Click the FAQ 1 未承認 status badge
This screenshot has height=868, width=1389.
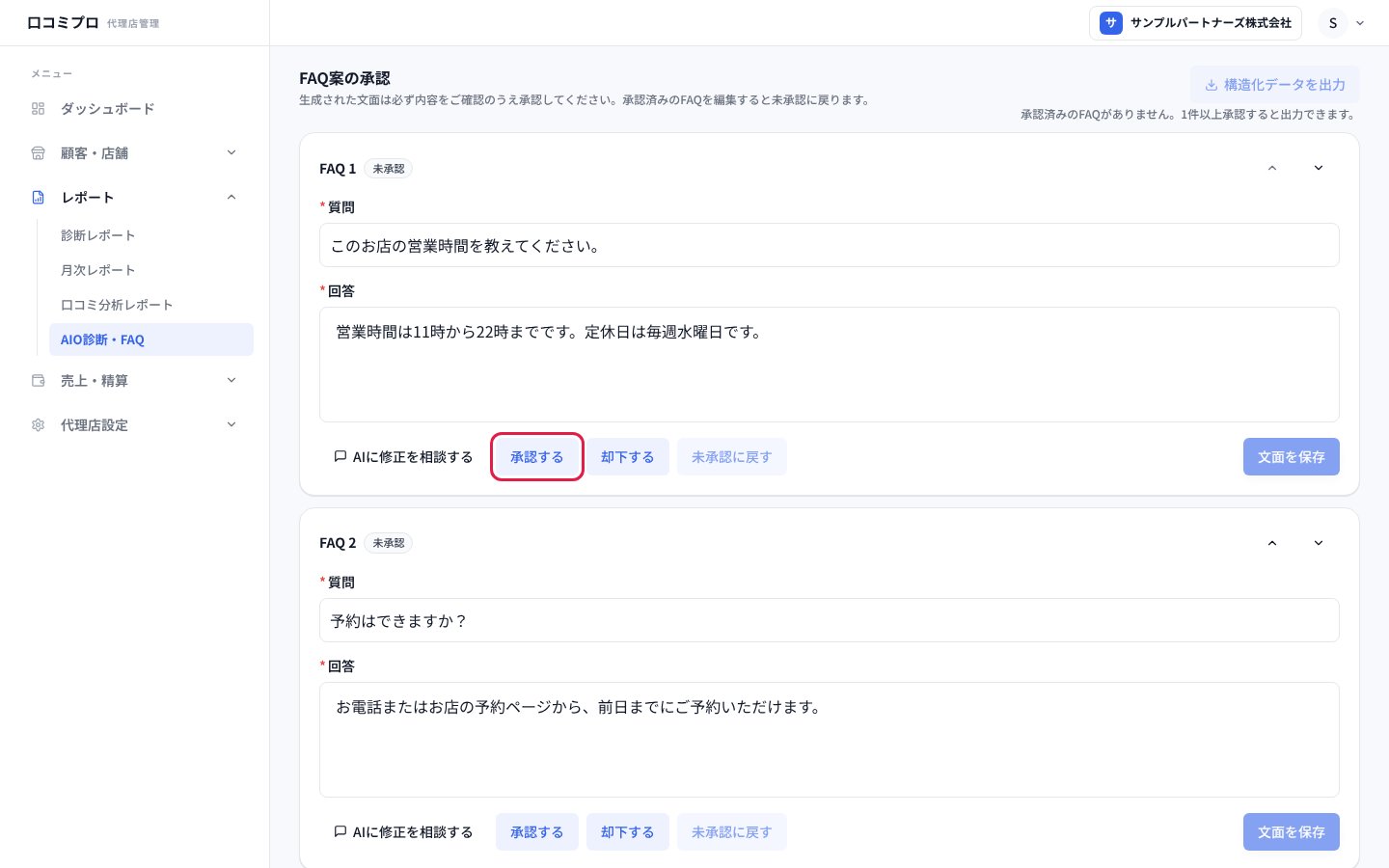tap(389, 169)
